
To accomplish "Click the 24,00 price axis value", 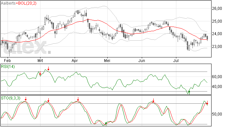I will [217, 34].
